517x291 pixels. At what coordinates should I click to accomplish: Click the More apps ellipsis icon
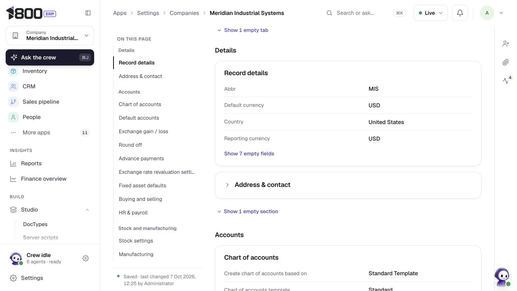pyautogui.click(x=13, y=133)
